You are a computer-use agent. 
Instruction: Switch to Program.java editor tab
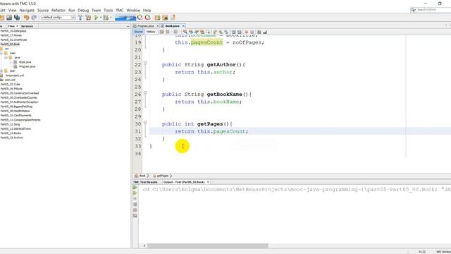click(x=146, y=26)
